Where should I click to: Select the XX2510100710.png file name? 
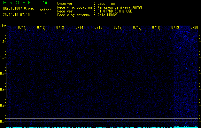[16, 8]
